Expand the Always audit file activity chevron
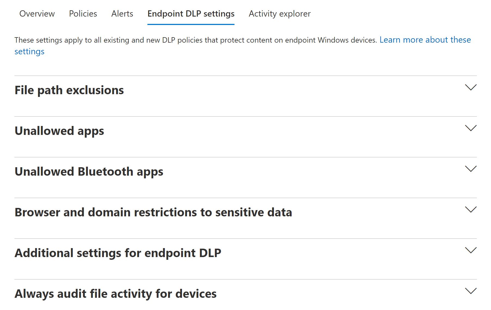Image resolution: width=491 pixels, height=310 pixels. (x=471, y=291)
